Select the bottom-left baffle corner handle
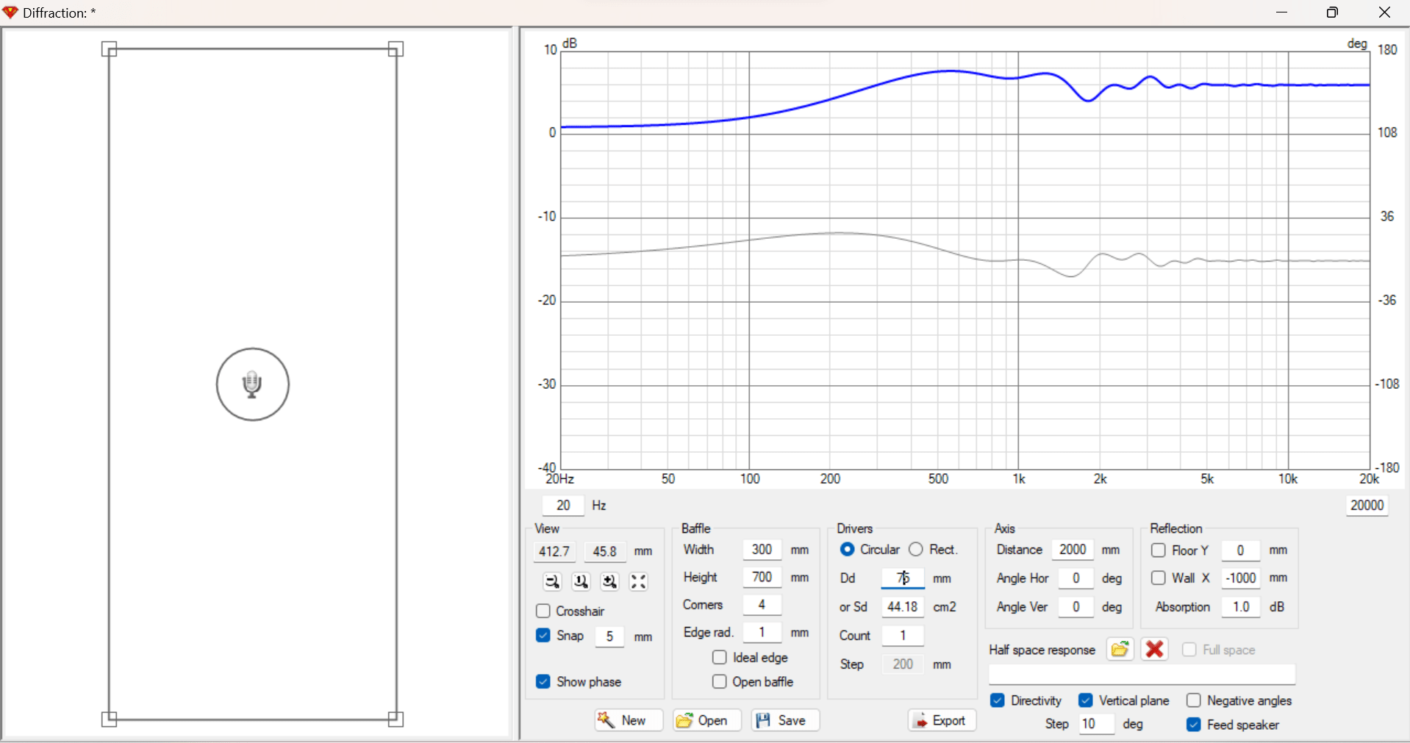The width and height of the screenshot is (1410, 743). 109,719
